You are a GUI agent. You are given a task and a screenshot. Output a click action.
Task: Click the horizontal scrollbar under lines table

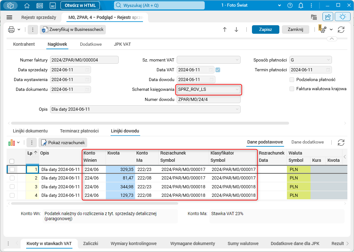pyautogui.click(x=94, y=203)
